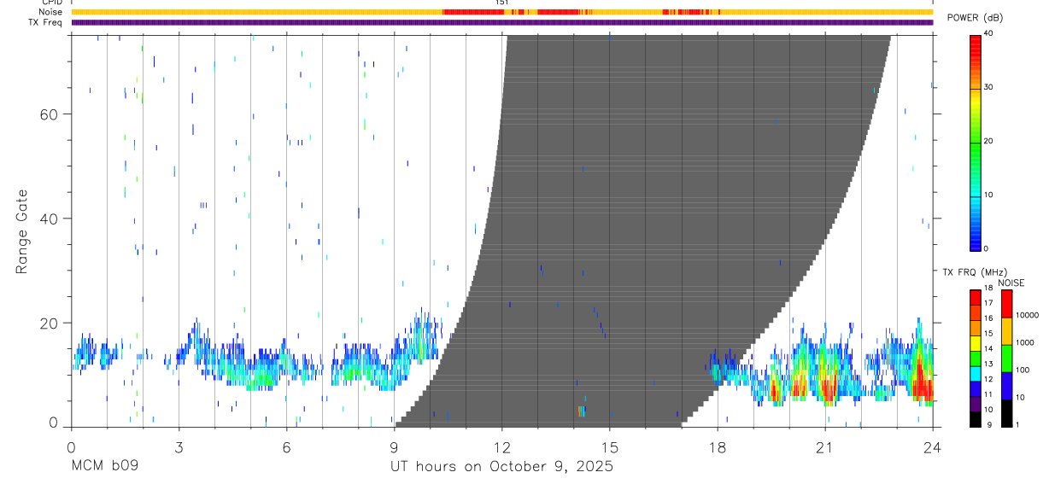
Task: Click the 'Range Gate' y-axis title
Action: (x=23, y=231)
